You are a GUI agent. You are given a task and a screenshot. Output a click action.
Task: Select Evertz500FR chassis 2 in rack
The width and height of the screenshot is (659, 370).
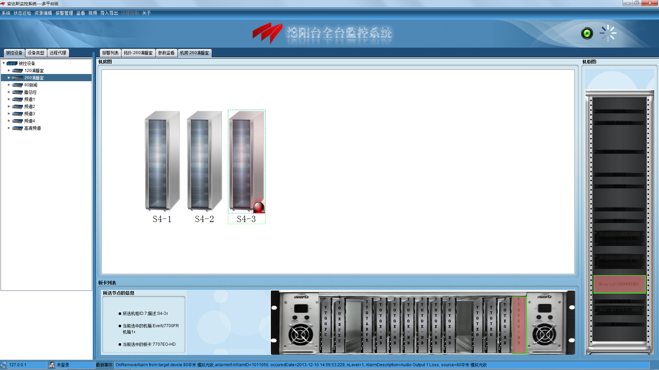point(619,261)
